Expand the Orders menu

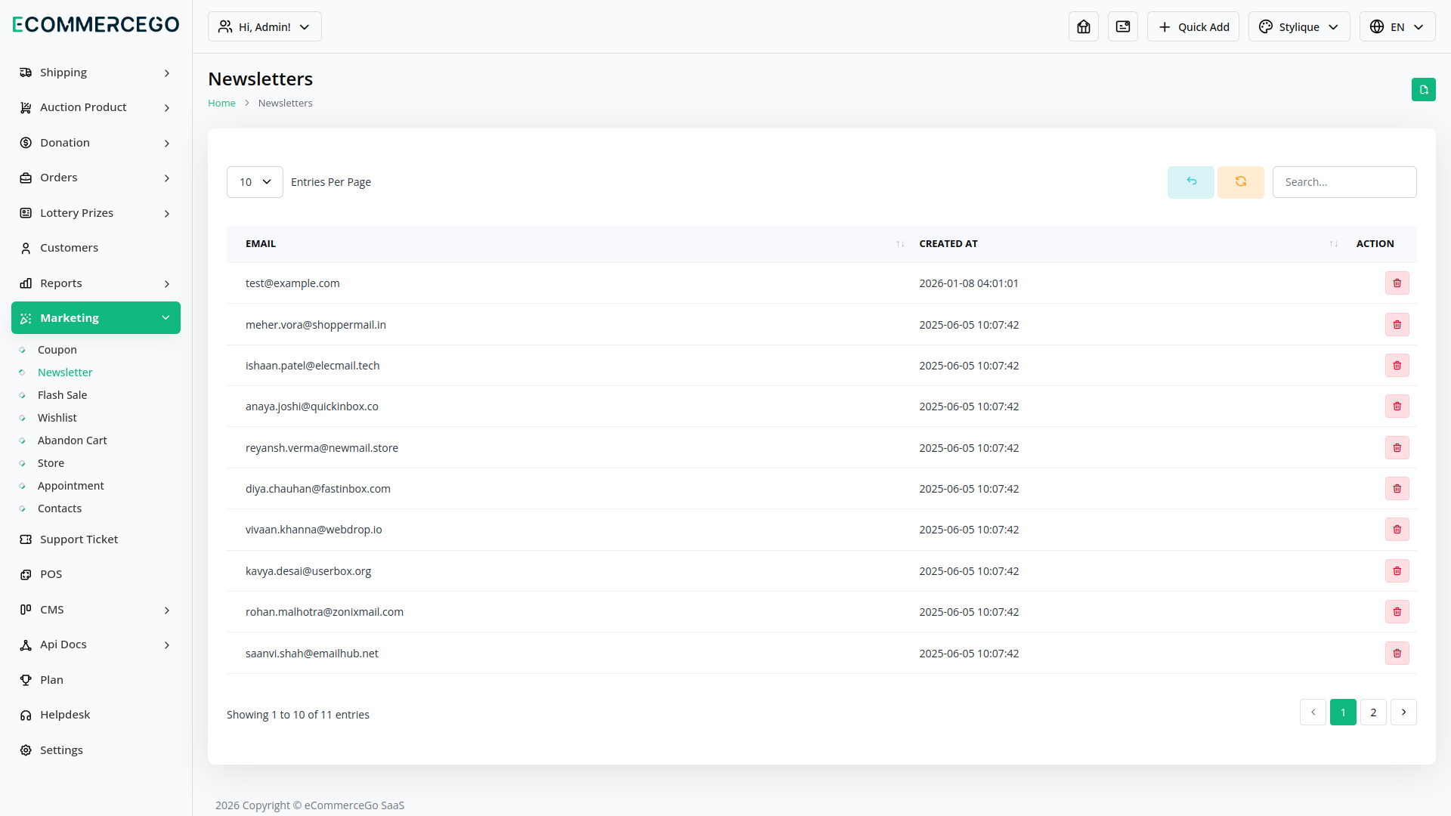[x=96, y=178]
